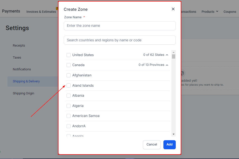Check the United States checkbox
This screenshot has height=159, width=239.
(x=69, y=55)
